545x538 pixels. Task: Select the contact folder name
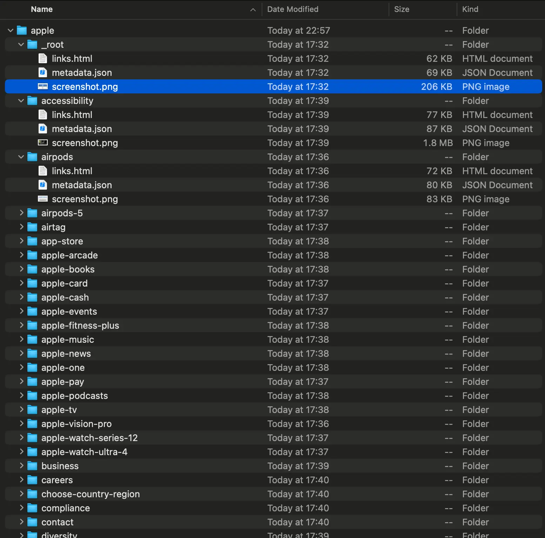point(58,522)
